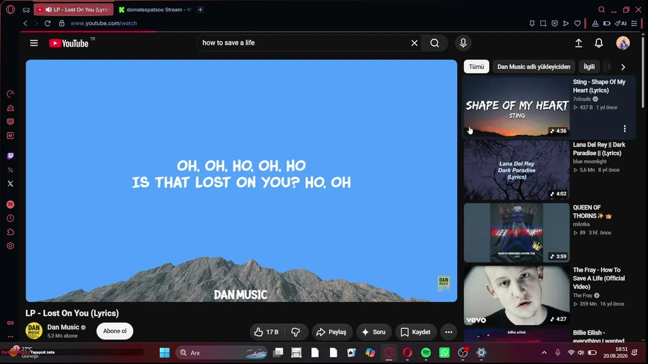Show more filter chips with the right arrow
This screenshot has width=648, height=364.
[623, 67]
